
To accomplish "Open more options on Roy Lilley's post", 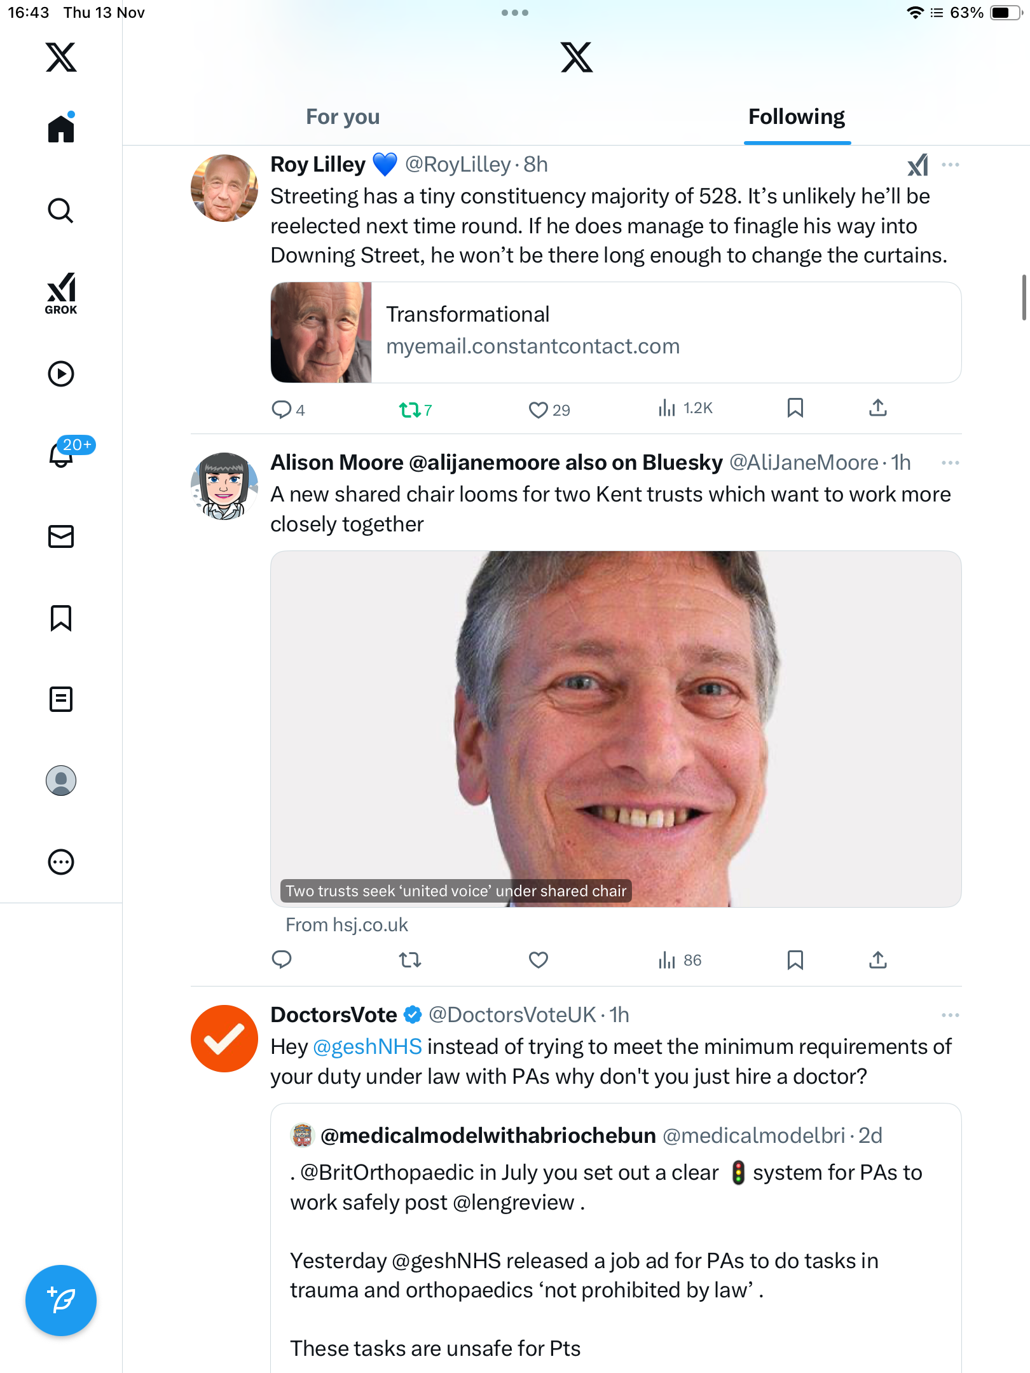I will point(951,165).
